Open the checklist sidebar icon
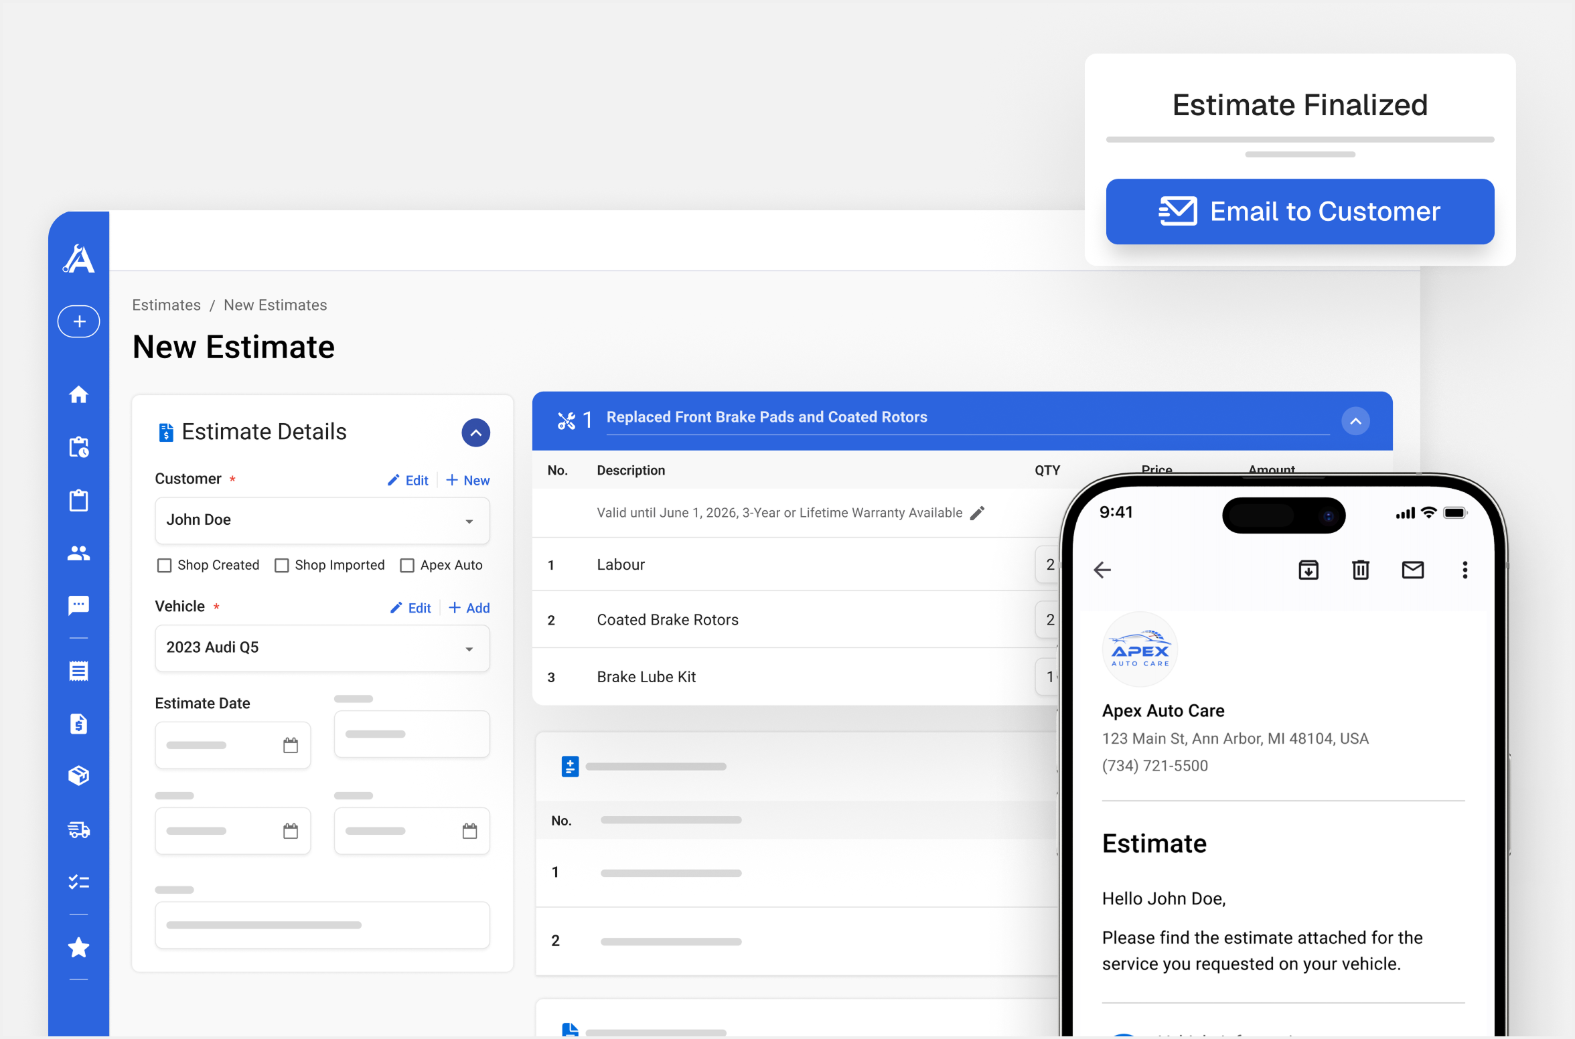The image size is (1575, 1039). coord(79,882)
